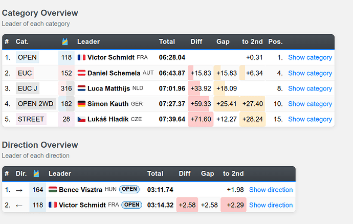The height and width of the screenshot is (224, 353).
Task: Click the French flag next to Victor Schmidt in Category table
Action: (x=81, y=57)
